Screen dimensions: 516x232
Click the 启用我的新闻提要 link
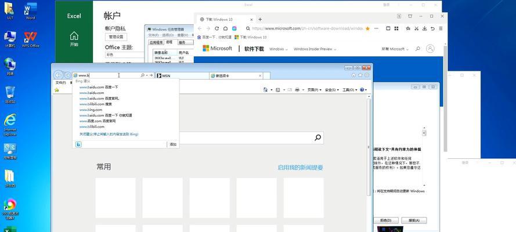point(300,167)
